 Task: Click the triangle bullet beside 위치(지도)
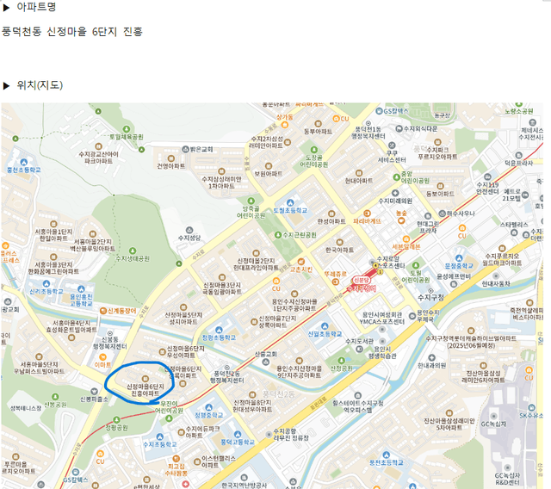coord(6,86)
